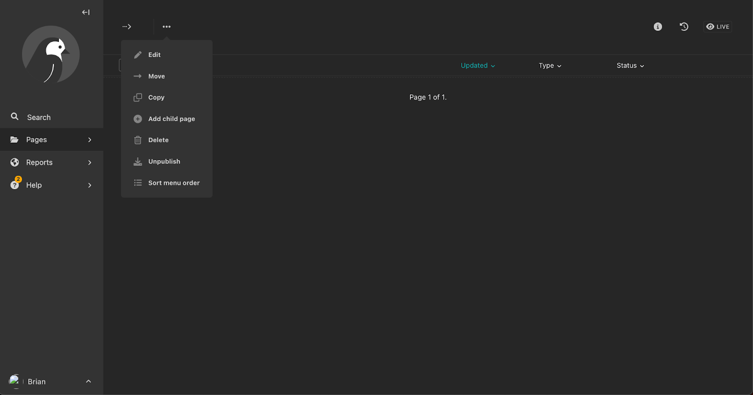Open the Type column filter dropdown
Image resolution: width=753 pixels, height=395 pixels.
click(550, 66)
